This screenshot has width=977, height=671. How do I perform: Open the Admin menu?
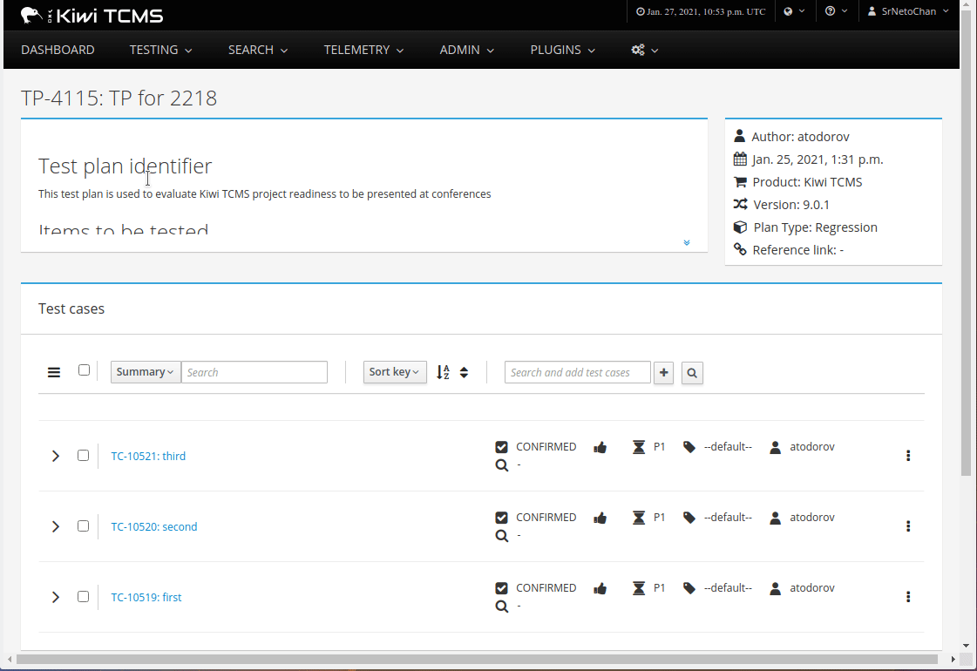coord(466,50)
